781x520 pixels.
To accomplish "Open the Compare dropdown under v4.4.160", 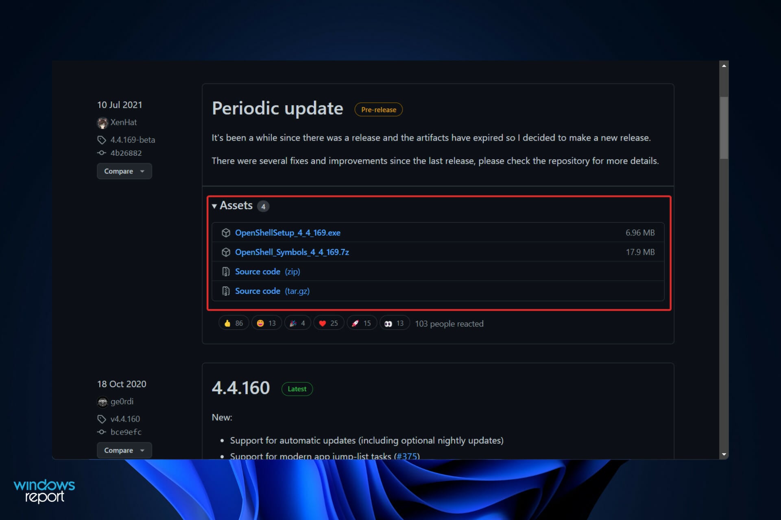I will tap(124, 450).
